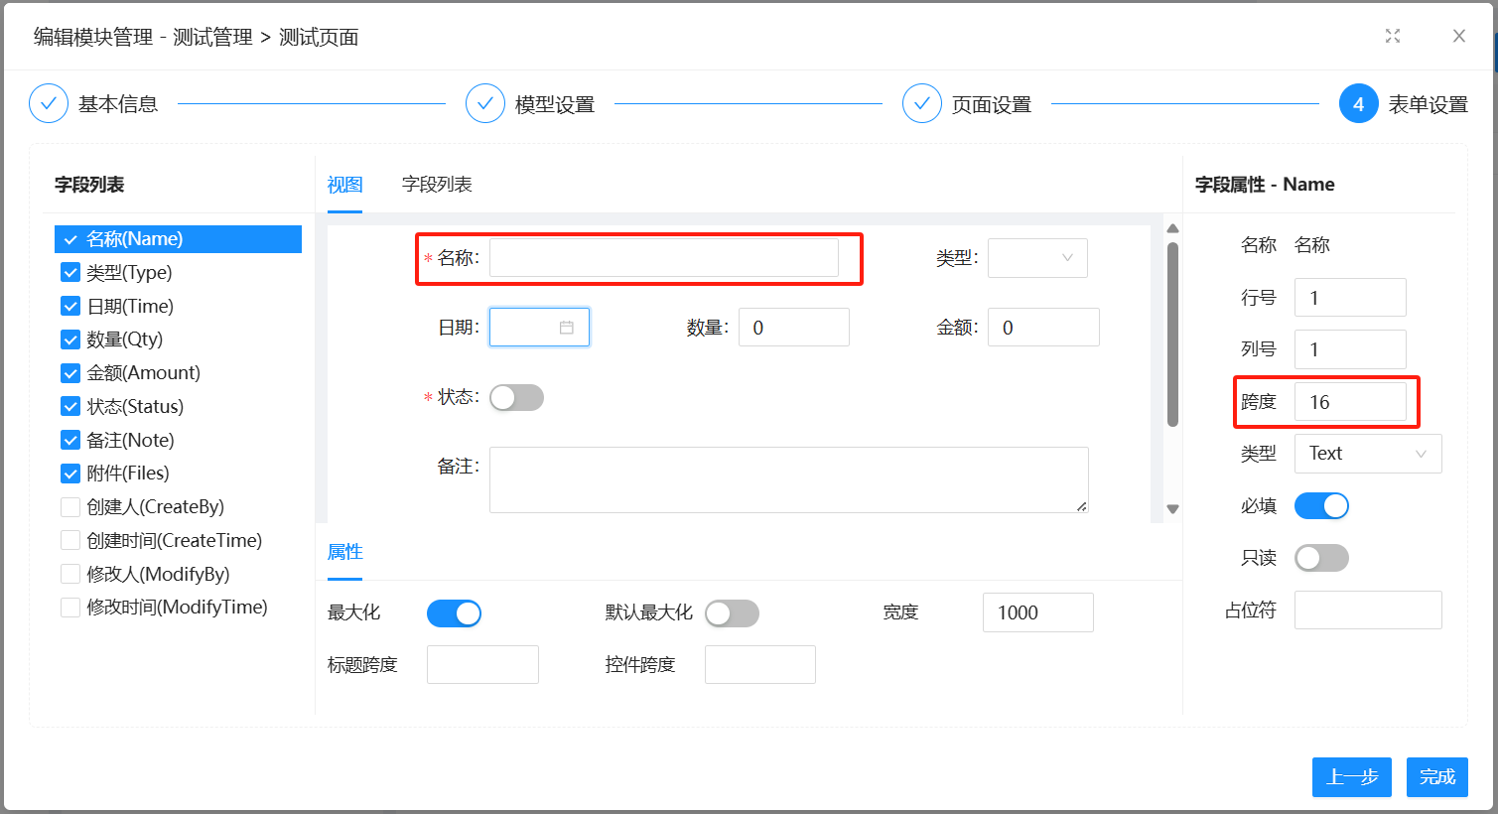
Task: Click the 日期 date input field
Action: (x=539, y=328)
